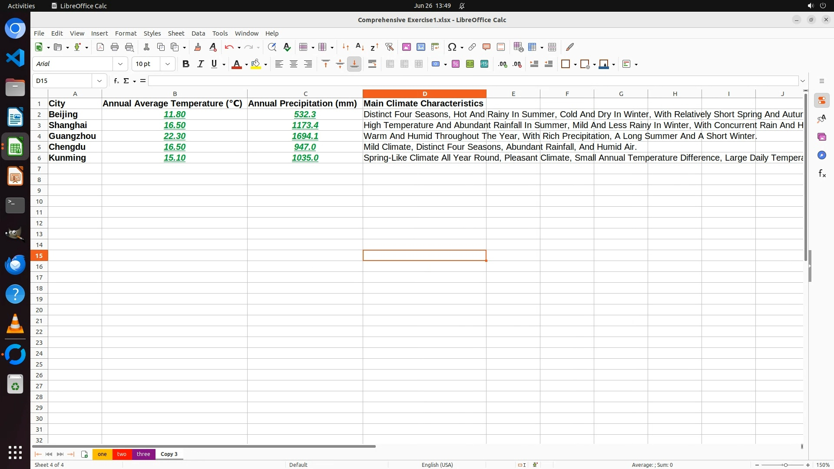Click the Clone Formatting paintbrush icon
The width and height of the screenshot is (834, 469).
198,47
